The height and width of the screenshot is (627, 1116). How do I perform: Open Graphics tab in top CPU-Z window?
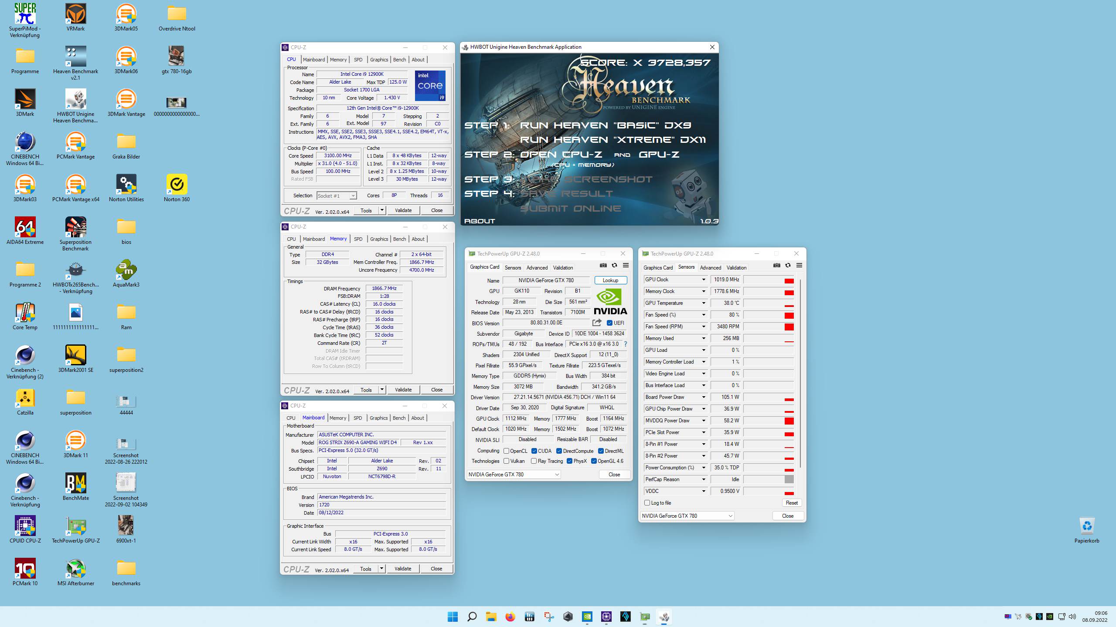pos(379,60)
